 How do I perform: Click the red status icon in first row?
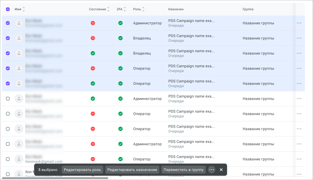[93, 23]
